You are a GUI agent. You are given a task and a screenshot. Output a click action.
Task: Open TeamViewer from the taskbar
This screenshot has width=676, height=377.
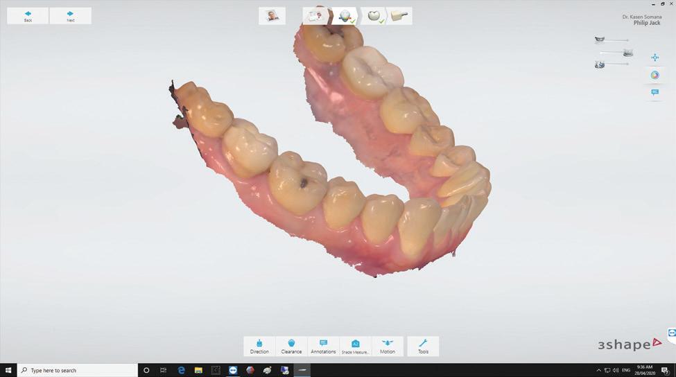tap(233, 370)
